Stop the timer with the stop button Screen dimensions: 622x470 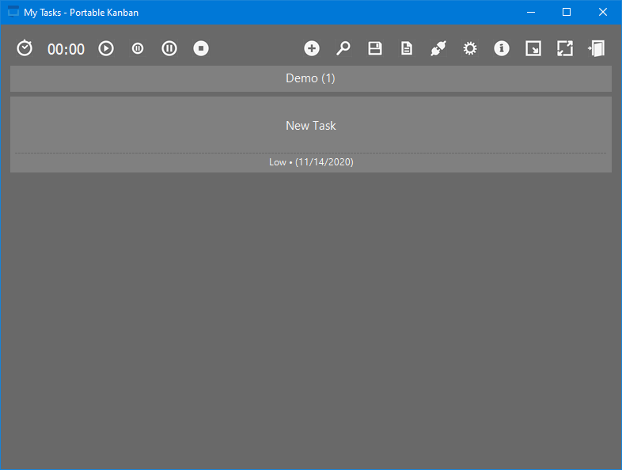point(201,48)
